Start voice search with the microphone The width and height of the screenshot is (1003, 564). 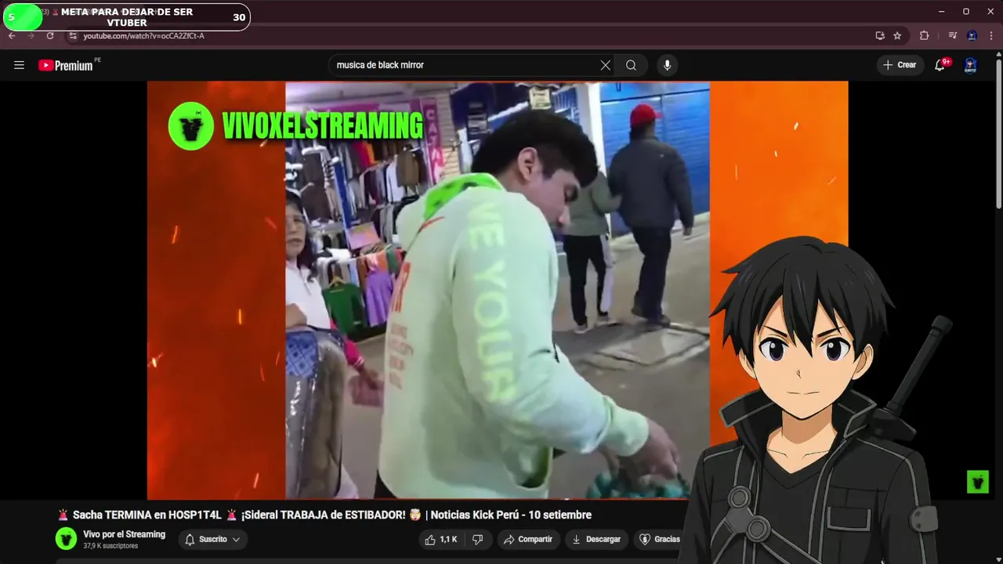point(667,65)
